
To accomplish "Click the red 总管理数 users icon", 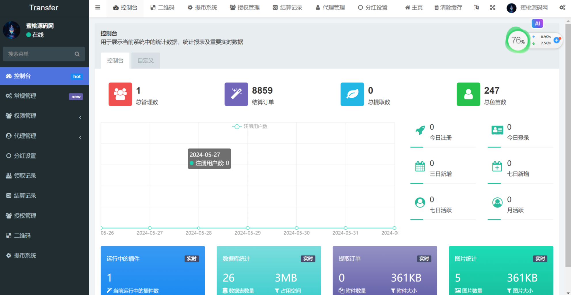I will 120,94.
